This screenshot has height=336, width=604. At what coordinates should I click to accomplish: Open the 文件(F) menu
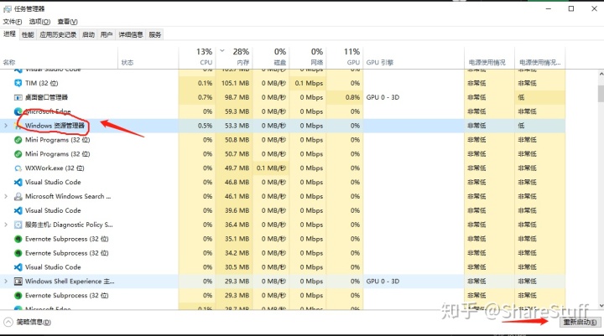[13, 22]
